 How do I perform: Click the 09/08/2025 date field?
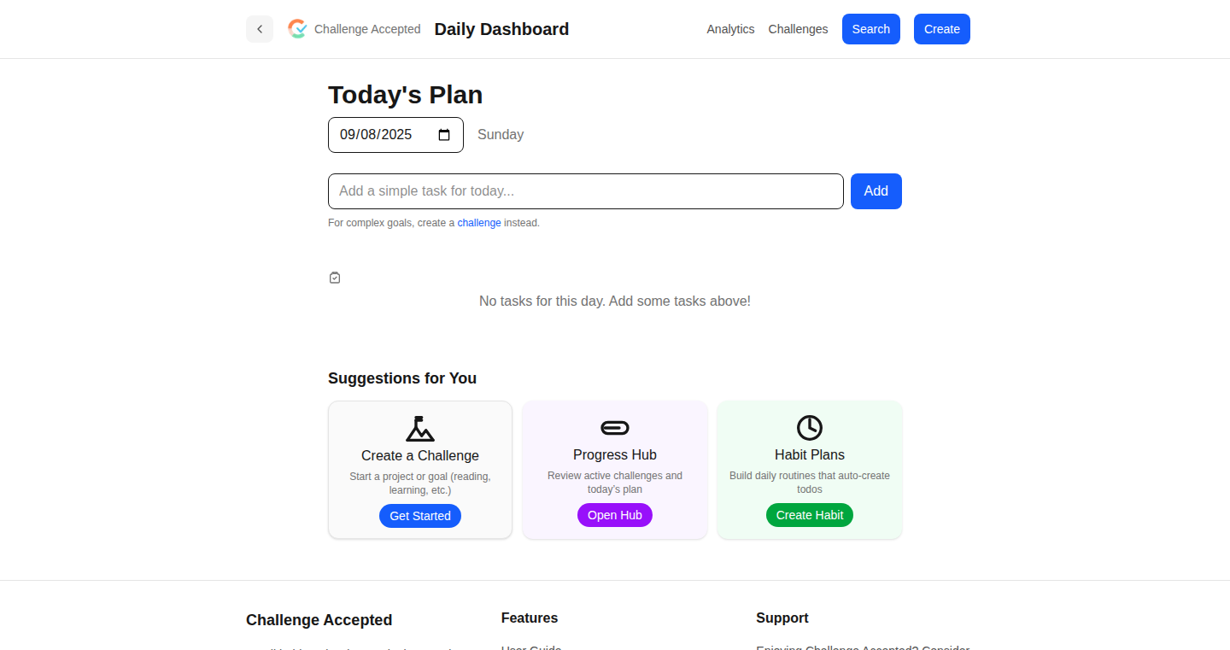point(395,135)
